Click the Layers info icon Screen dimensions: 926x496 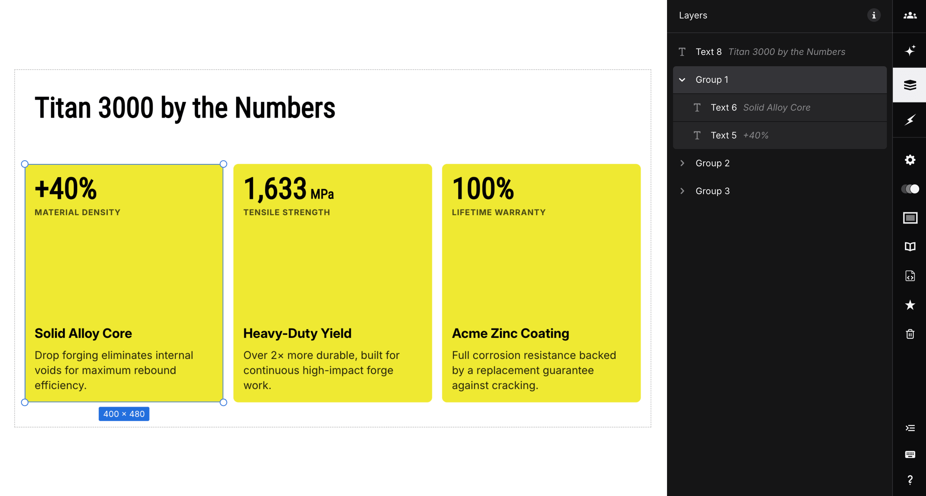(x=874, y=15)
